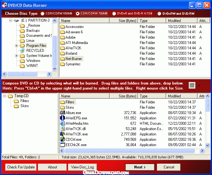Screen dimensions: 212x175
Task: Click the Adobe folder icon
Action: pos(62,37)
